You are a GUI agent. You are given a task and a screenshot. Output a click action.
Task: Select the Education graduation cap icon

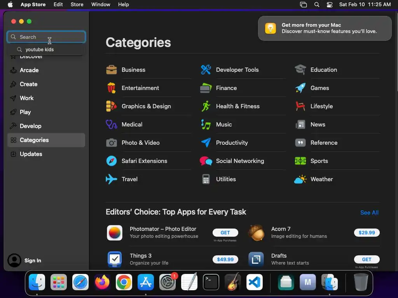pos(300,70)
